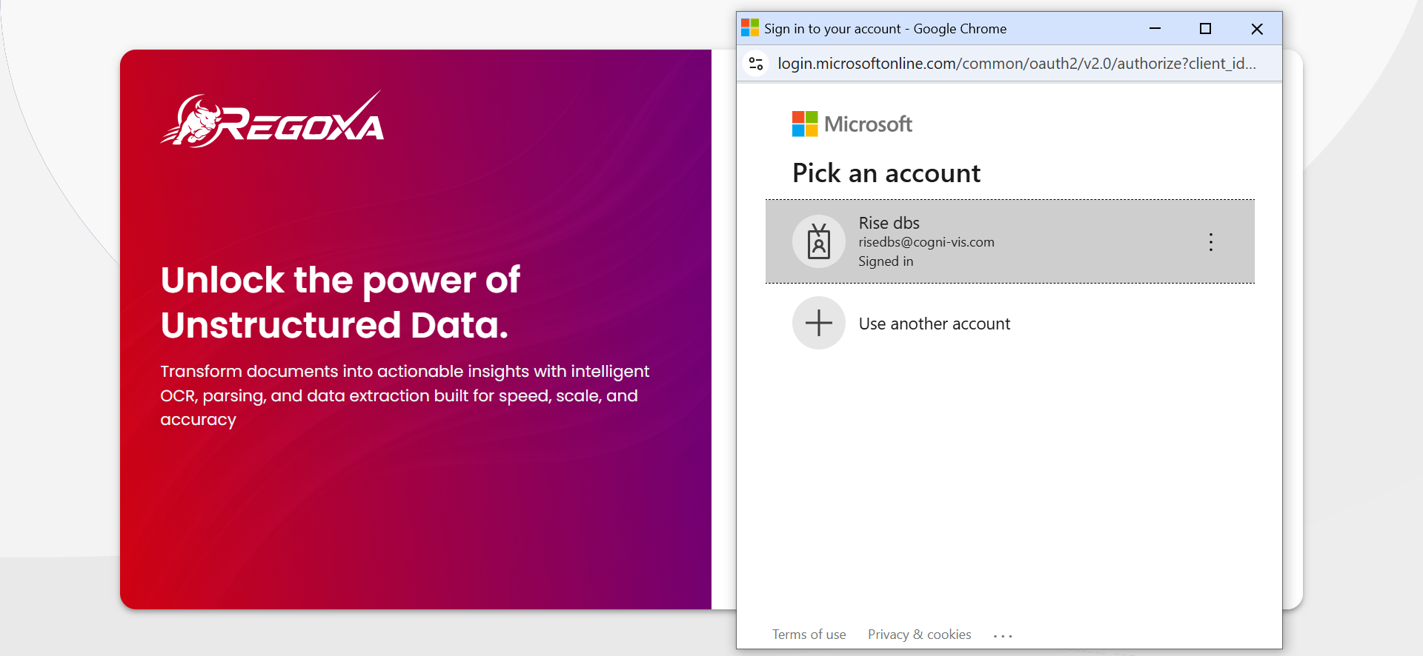The width and height of the screenshot is (1423, 656).
Task: Click the login.microsoftonline.com URL in address bar
Action: pyautogui.click(x=1016, y=64)
